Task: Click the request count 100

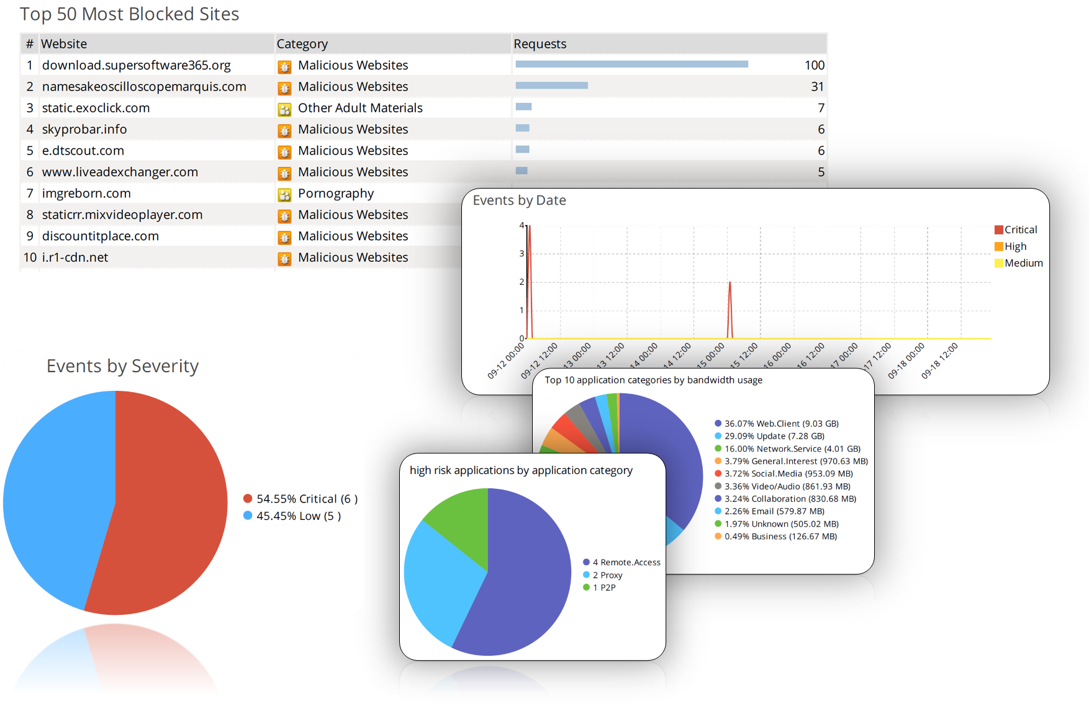Action: point(815,65)
